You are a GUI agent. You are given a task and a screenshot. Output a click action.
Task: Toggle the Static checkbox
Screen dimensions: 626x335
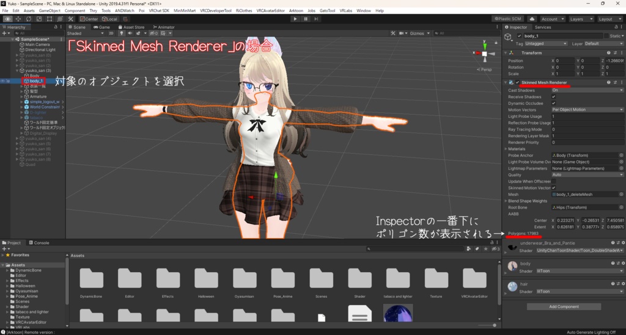(x=606, y=36)
